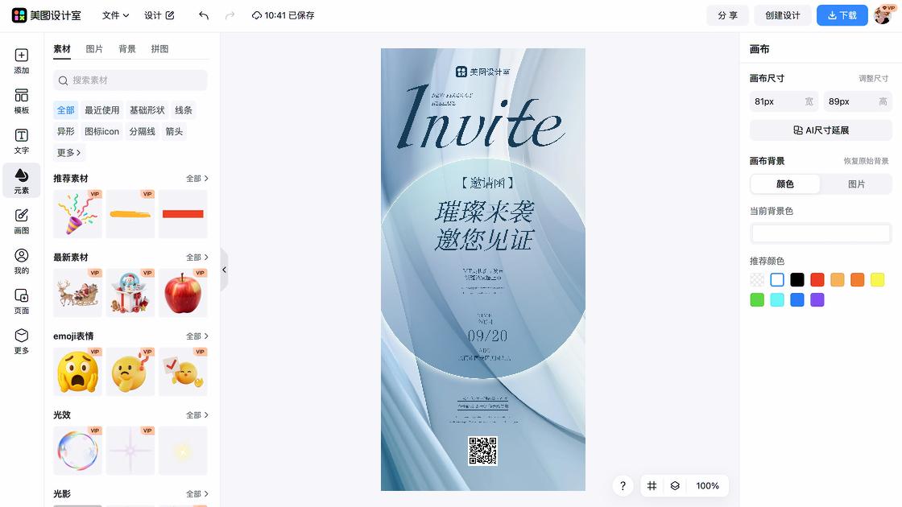Screen dimensions: 902x507
Task: Open the 画图 drawing tool
Action: pos(21,221)
